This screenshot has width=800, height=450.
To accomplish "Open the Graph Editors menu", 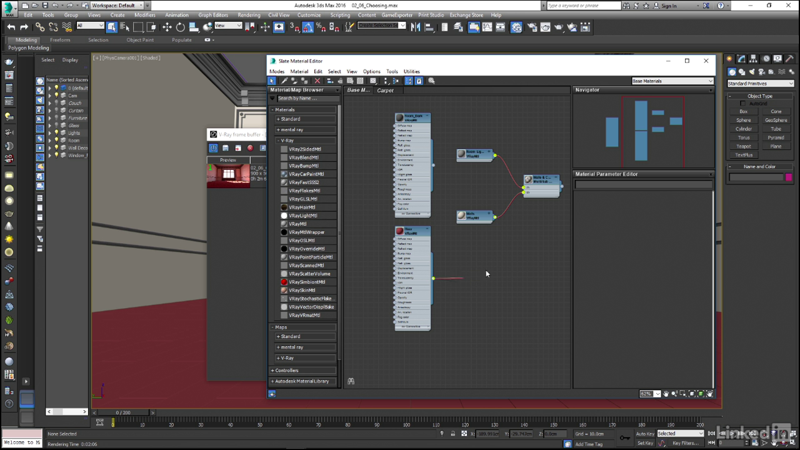I will coord(213,15).
